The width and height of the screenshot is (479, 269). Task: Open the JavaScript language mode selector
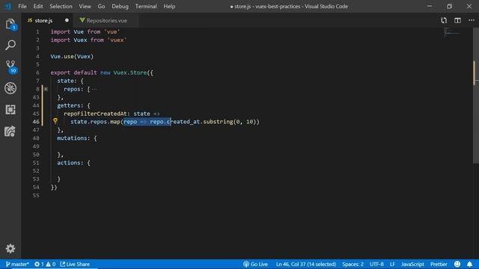412,264
